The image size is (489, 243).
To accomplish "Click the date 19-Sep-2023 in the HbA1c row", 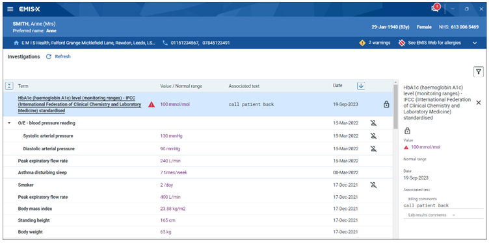I will (x=345, y=104).
